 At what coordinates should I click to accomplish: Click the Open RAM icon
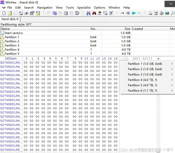[x=162, y=13]
